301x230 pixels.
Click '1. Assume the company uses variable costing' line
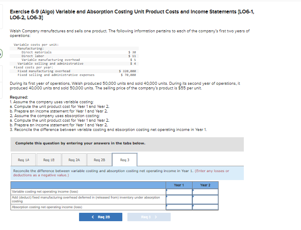point(52,102)
